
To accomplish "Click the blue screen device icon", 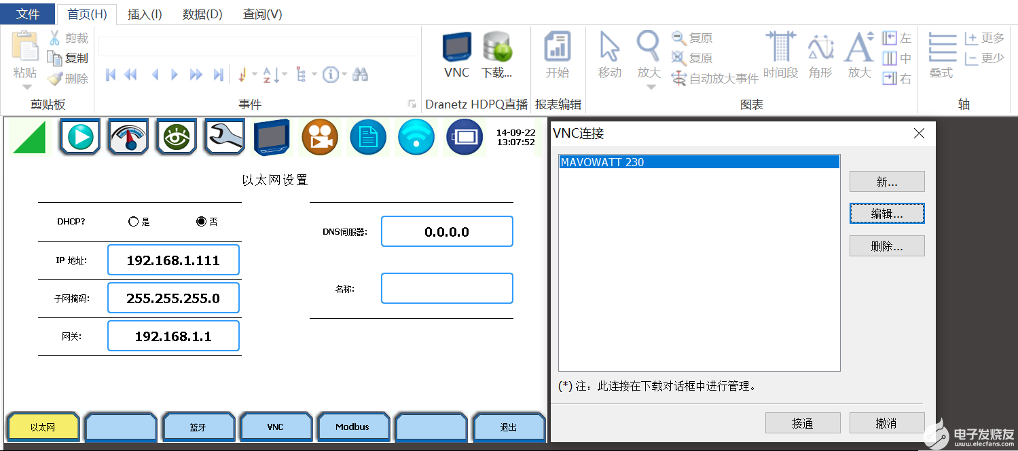I will [x=272, y=138].
